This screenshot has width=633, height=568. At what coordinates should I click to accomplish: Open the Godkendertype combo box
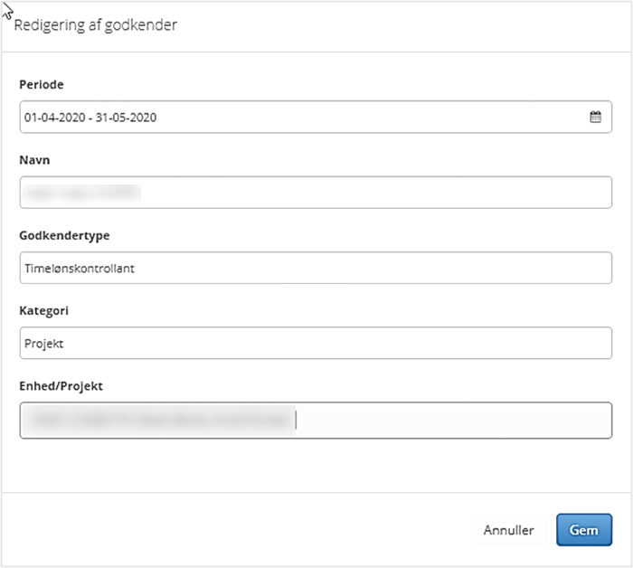pos(316,268)
